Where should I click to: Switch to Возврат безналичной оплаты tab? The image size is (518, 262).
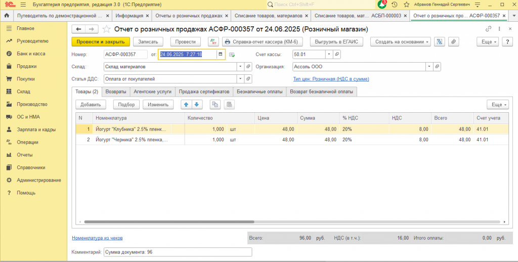click(321, 92)
